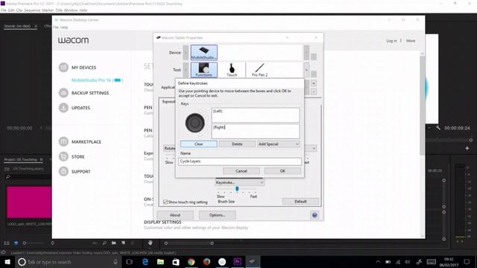Click the Default button
Image resolution: width=477 pixels, height=268 pixels.
pyautogui.click(x=300, y=202)
